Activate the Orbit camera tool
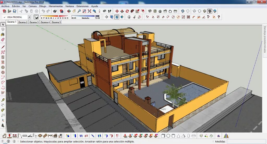267x144 pixels. (69, 11)
